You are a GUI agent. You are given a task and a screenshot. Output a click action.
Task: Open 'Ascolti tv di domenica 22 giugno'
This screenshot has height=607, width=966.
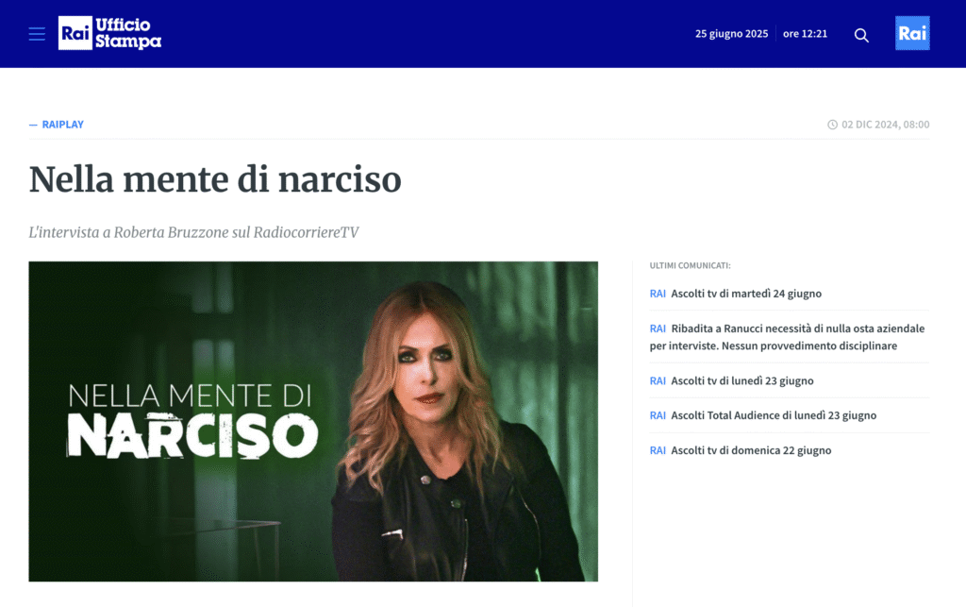pyautogui.click(x=751, y=450)
